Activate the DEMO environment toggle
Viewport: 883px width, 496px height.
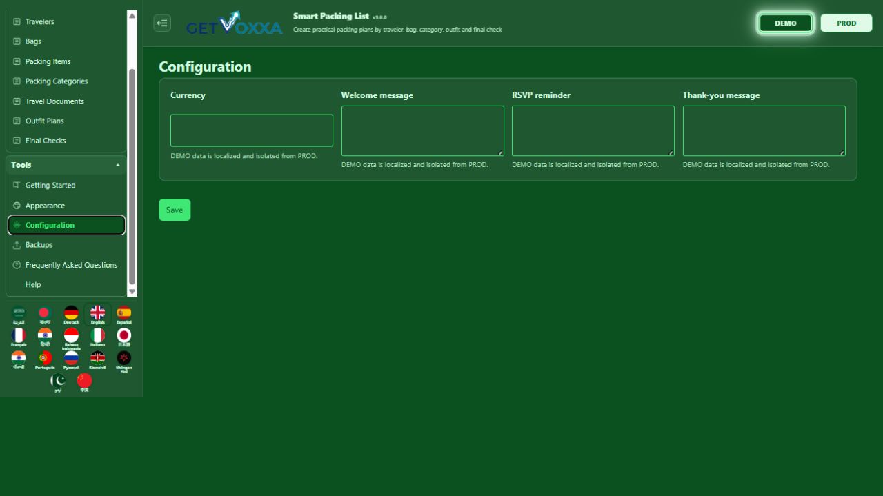786,23
